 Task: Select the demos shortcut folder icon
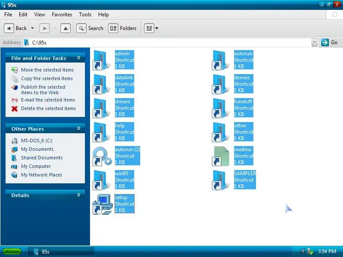click(221, 84)
